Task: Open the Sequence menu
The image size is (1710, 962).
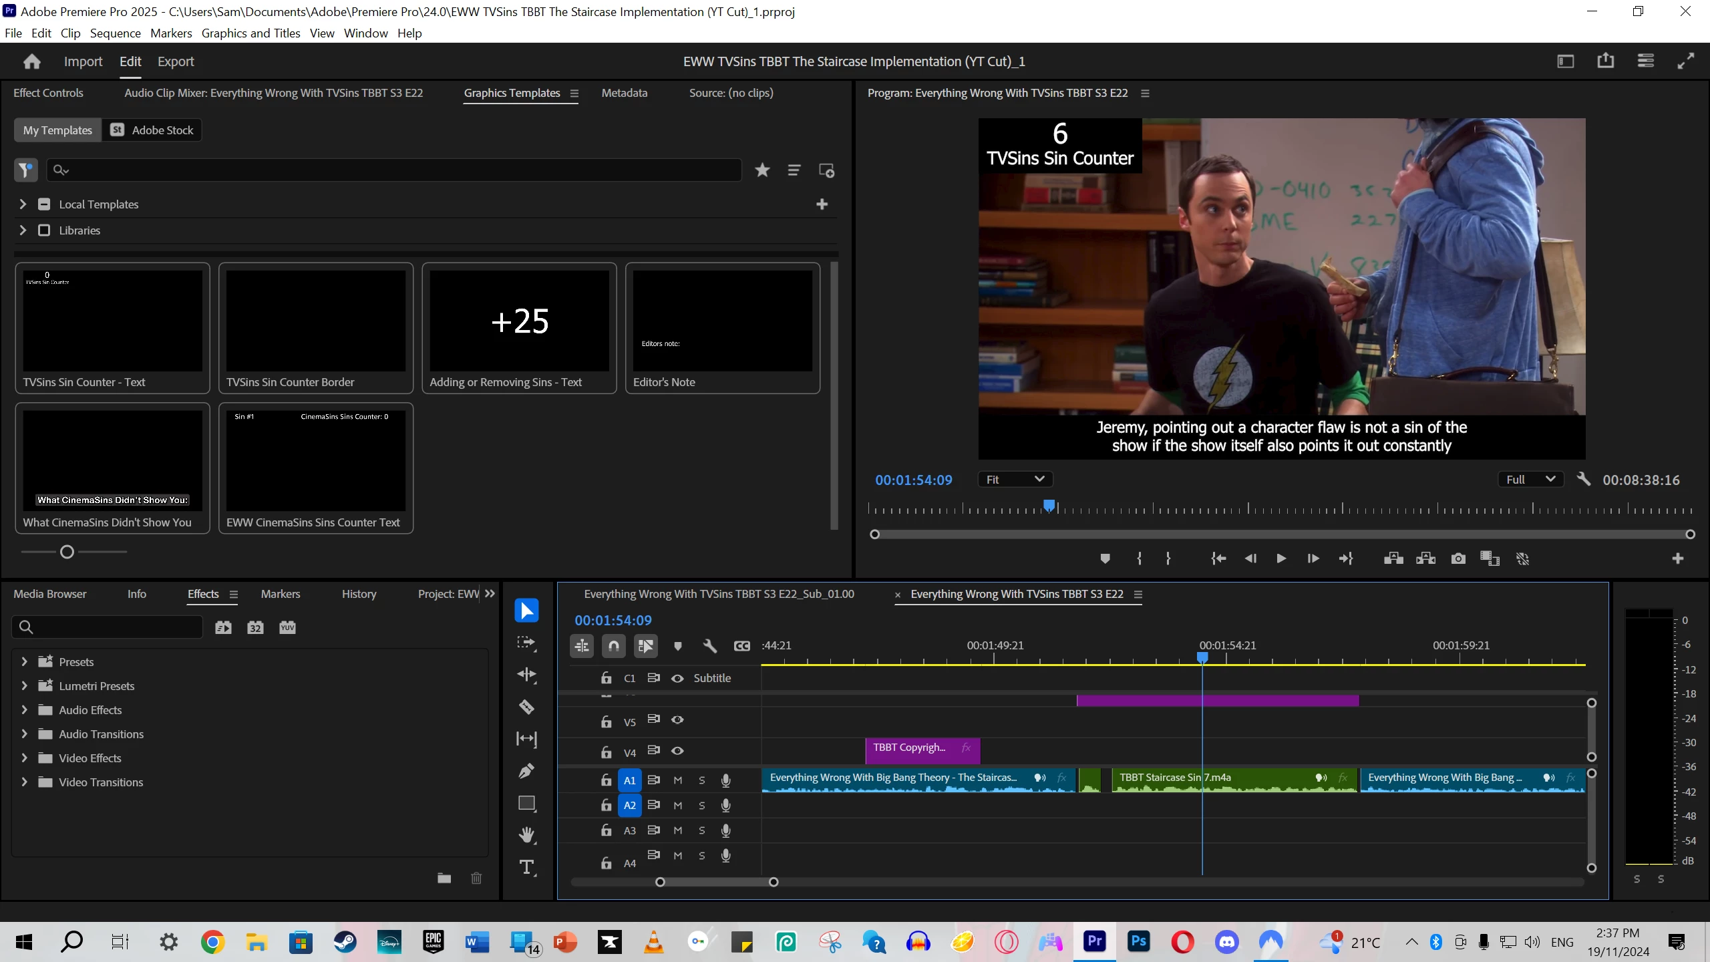Action: [115, 33]
